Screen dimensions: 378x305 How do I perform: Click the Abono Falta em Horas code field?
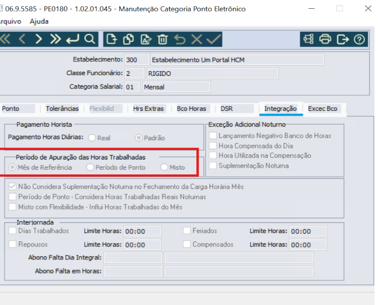coord(133,271)
